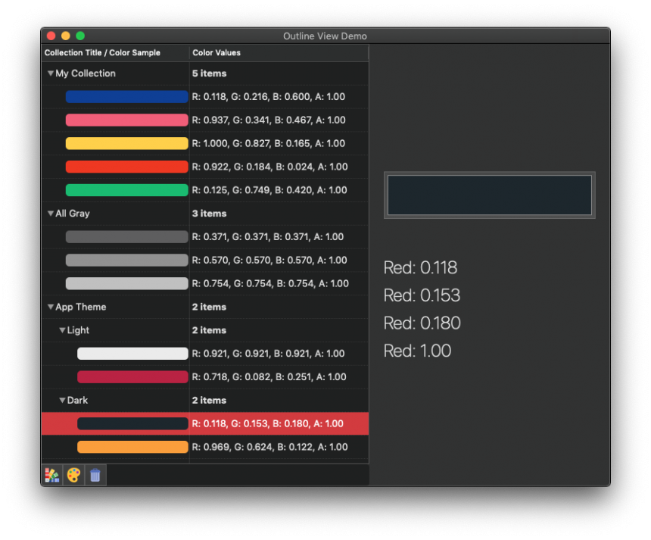Select the green color sample

click(x=126, y=190)
